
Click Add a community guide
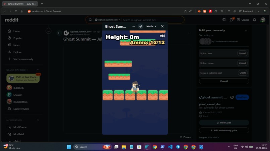(224, 130)
